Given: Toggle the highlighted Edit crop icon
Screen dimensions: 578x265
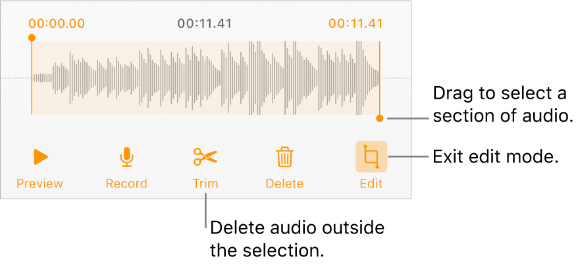Looking at the screenshot, I should click(x=371, y=157).
